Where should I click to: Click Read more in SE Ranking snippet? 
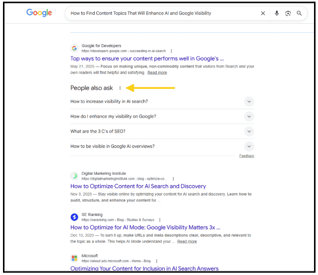[x=187, y=242]
